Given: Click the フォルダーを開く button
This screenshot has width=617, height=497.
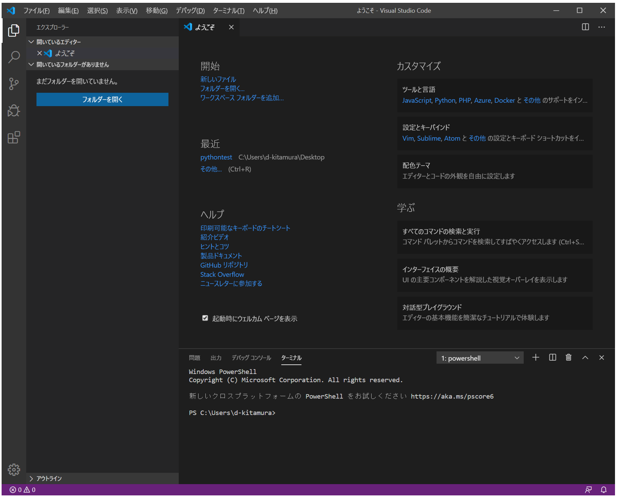Looking at the screenshot, I should [102, 99].
